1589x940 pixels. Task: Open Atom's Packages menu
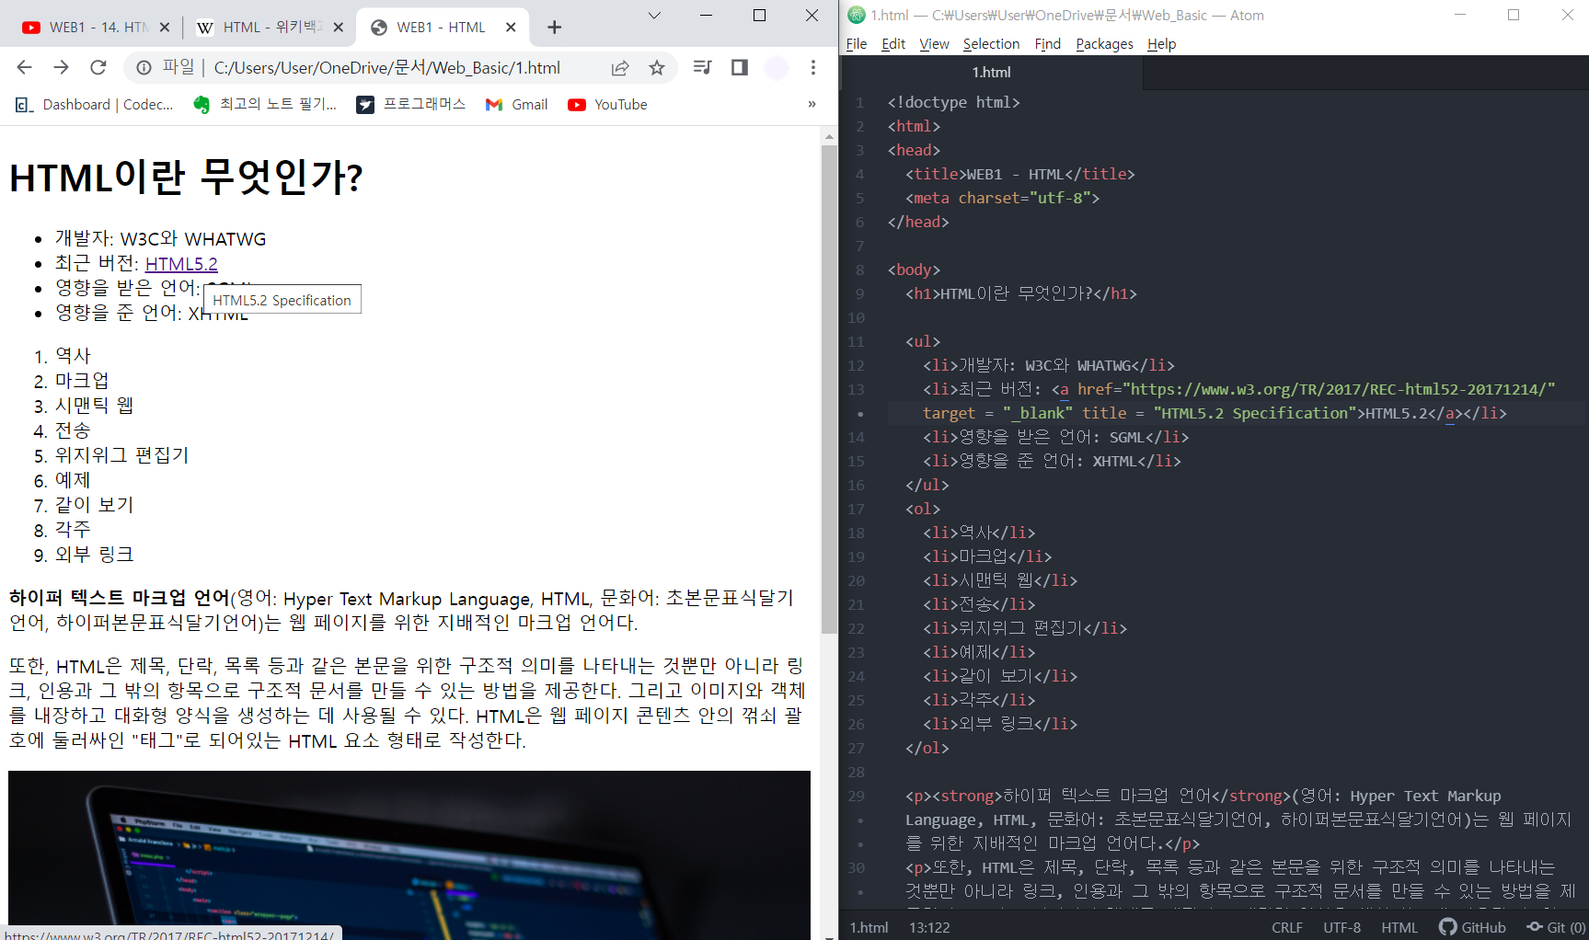1104,44
